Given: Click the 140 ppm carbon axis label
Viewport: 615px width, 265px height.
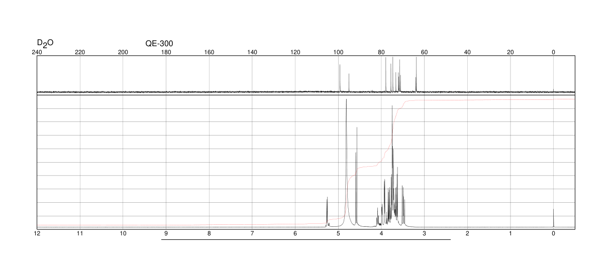Looking at the screenshot, I should click(252, 52).
